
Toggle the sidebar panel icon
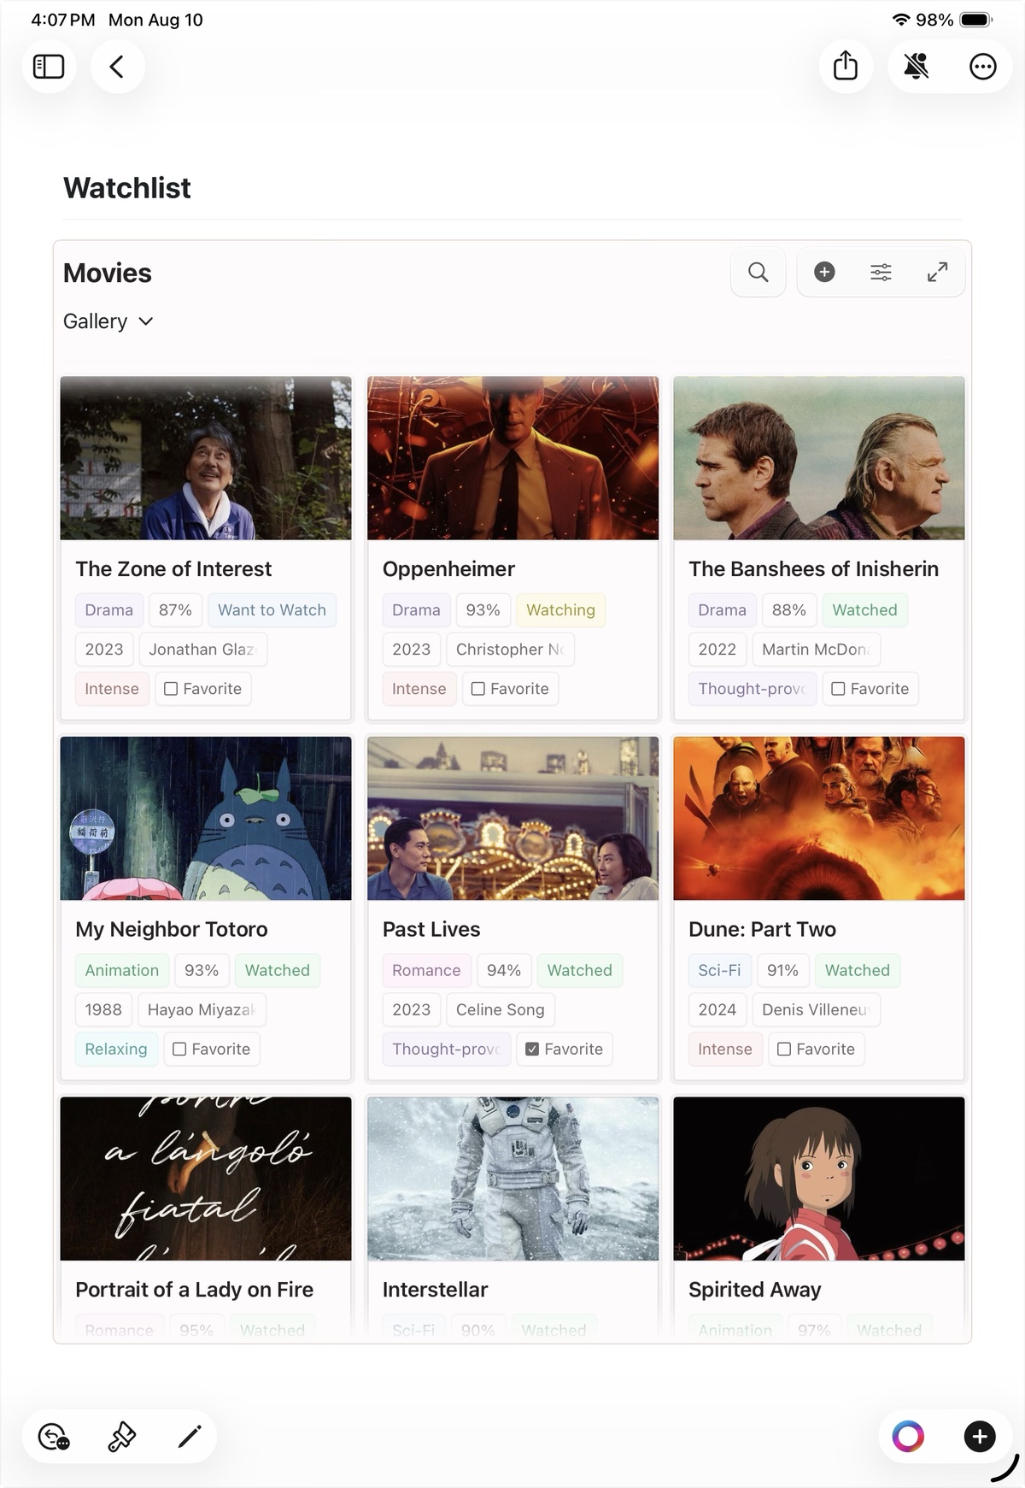tap(49, 67)
